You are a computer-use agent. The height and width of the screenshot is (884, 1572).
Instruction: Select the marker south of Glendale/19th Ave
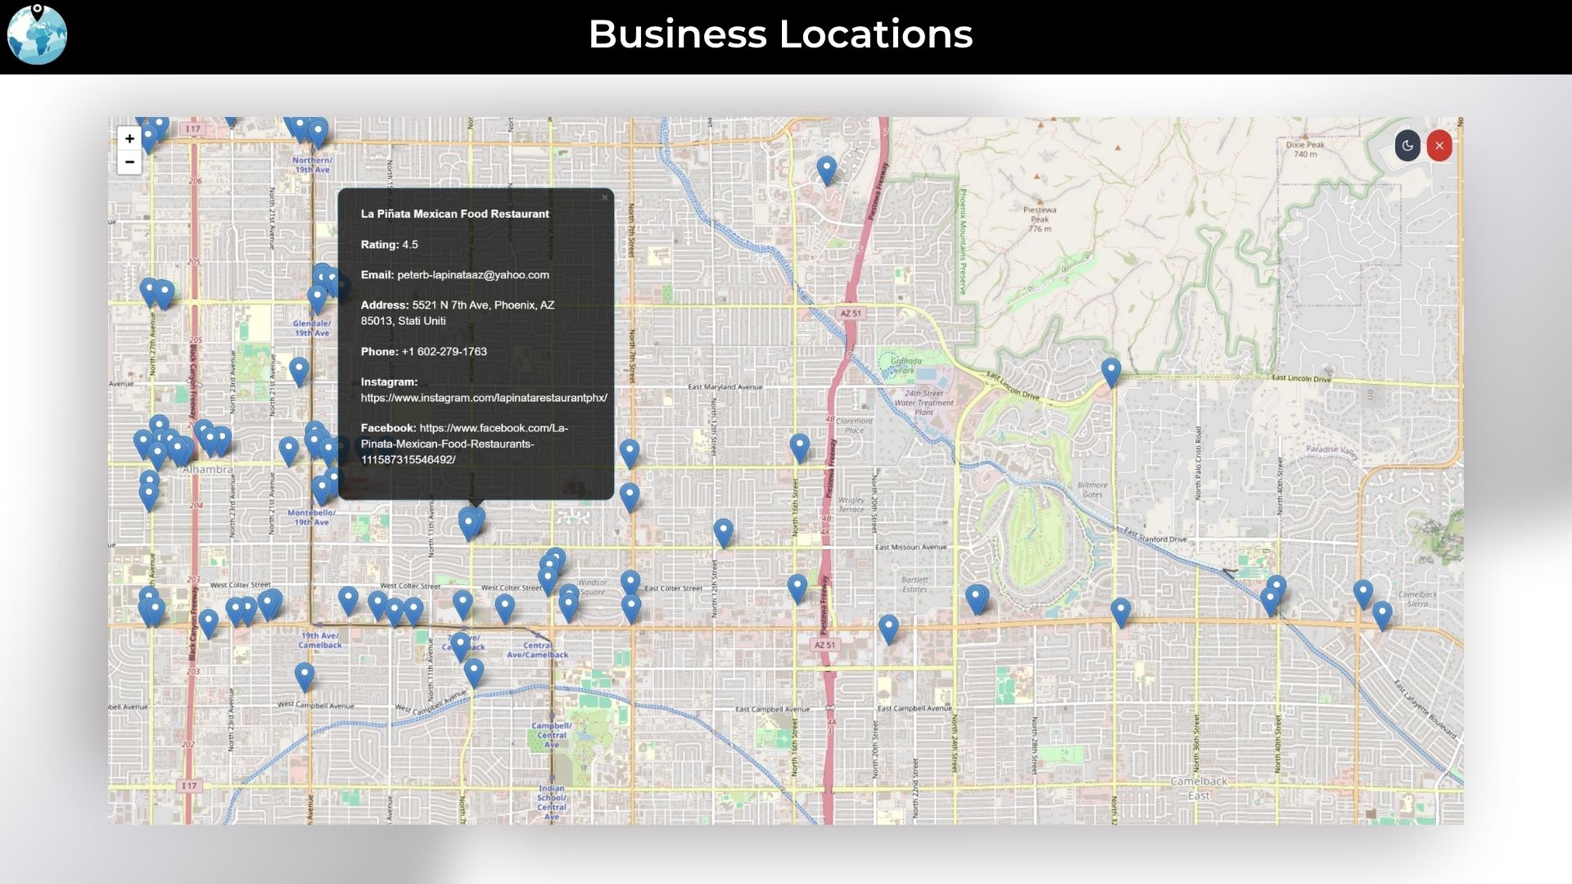click(299, 370)
